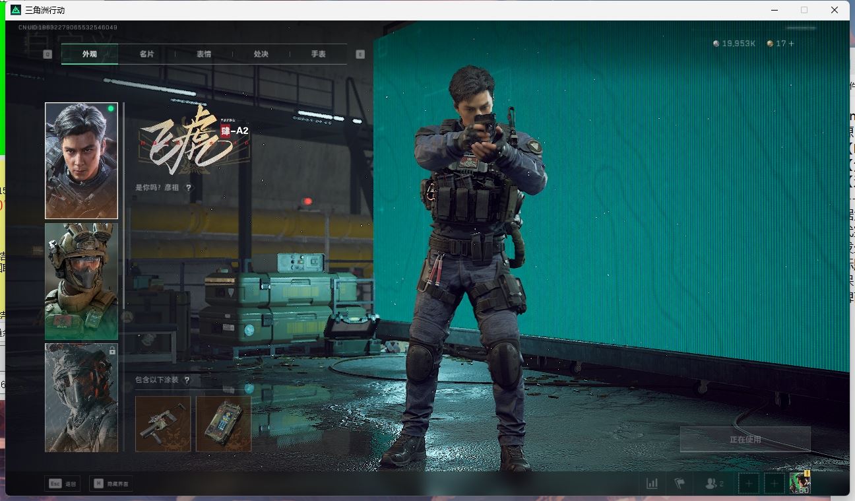Screen dimensions: 855x501
Task: Click the 正在使用 button
Action: click(745, 439)
